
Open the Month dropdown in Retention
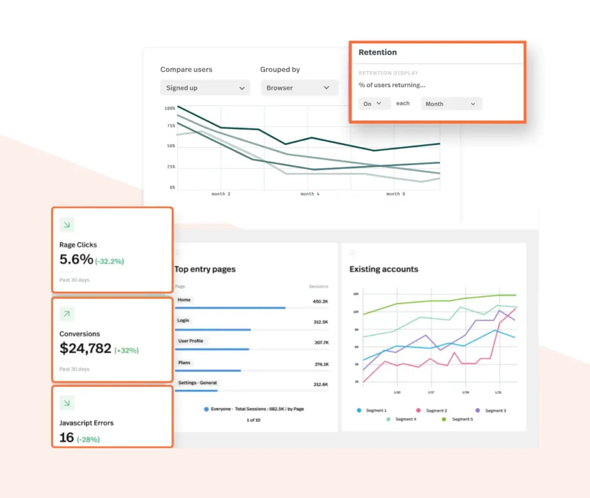[x=452, y=104]
